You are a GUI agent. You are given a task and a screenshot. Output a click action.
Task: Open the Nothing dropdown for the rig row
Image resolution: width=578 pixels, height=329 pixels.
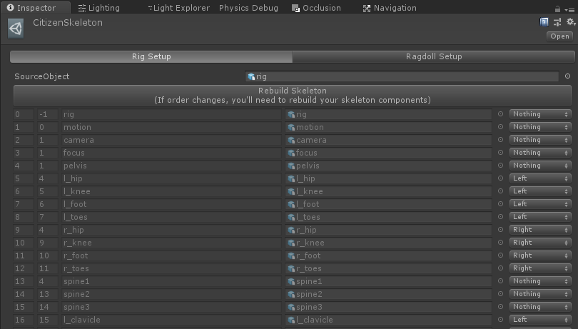pos(540,114)
